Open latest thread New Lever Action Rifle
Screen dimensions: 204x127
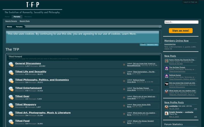pyautogui.click(x=142, y=105)
